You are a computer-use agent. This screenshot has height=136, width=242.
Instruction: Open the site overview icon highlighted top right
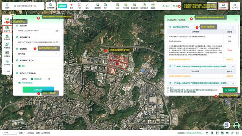click(223, 6)
